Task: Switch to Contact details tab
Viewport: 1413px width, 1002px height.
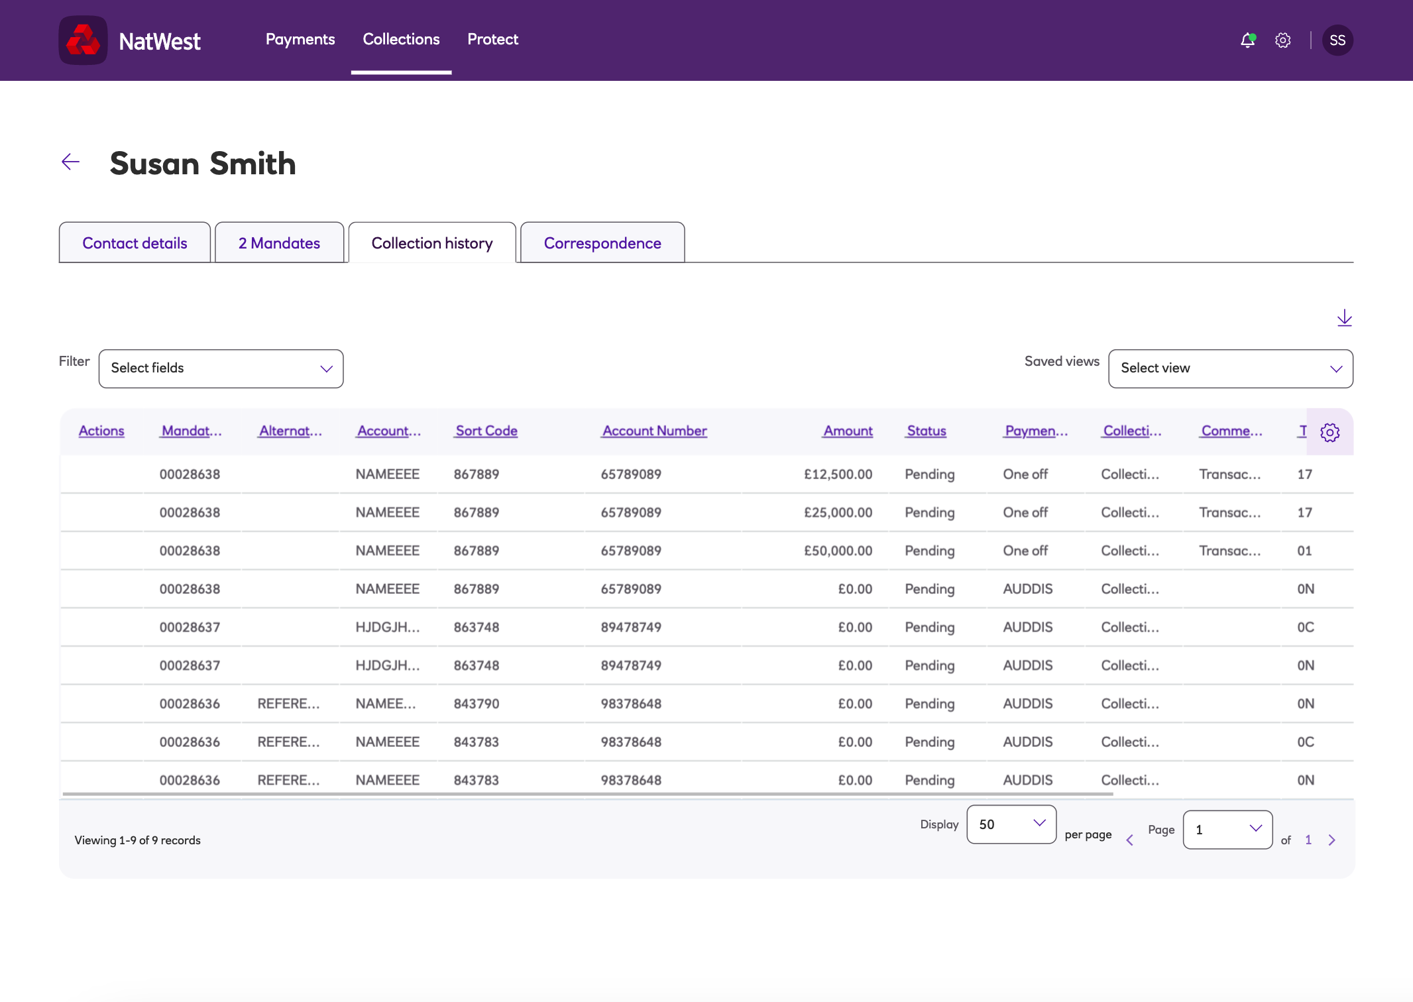Action: [135, 243]
